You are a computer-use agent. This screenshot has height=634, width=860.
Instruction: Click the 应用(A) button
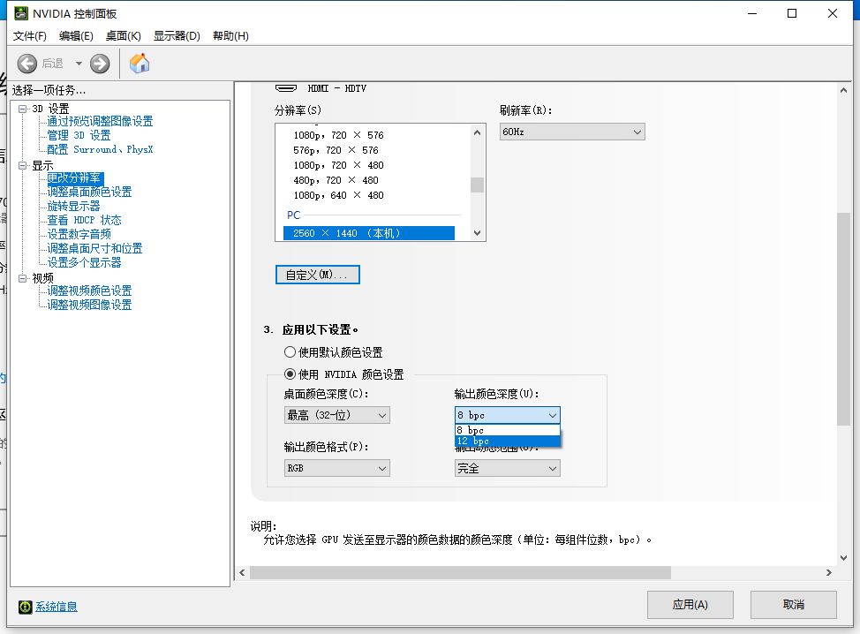pos(690,605)
